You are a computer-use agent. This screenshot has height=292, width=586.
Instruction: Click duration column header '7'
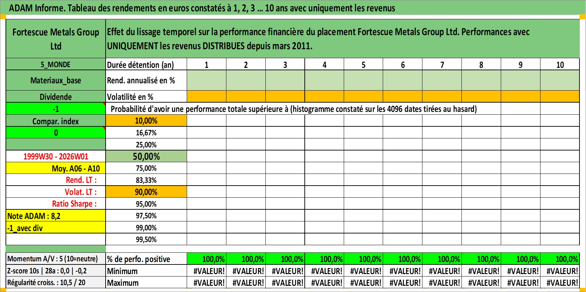[442, 64]
